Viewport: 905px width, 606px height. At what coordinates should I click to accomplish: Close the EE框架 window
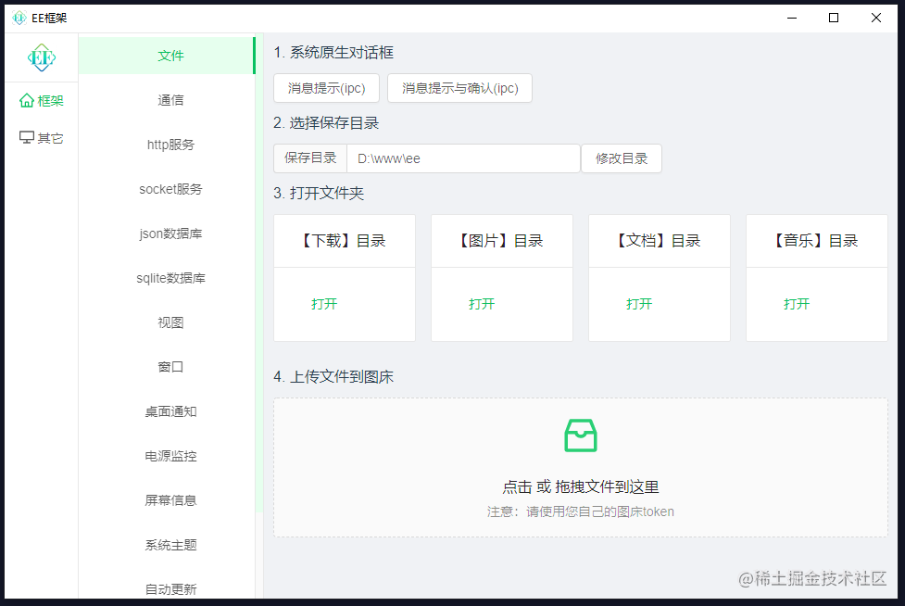(876, 18)
